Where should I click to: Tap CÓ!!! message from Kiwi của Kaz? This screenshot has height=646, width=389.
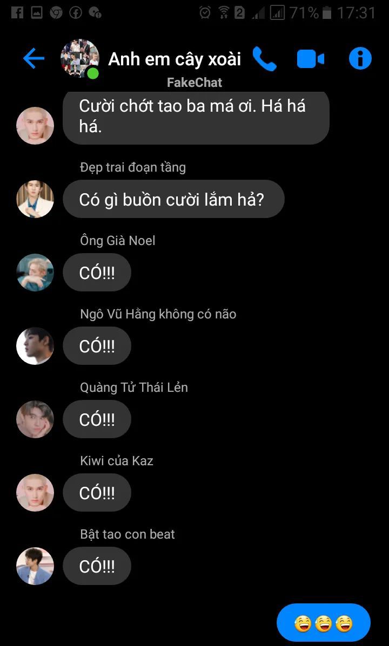click(97, 493)
